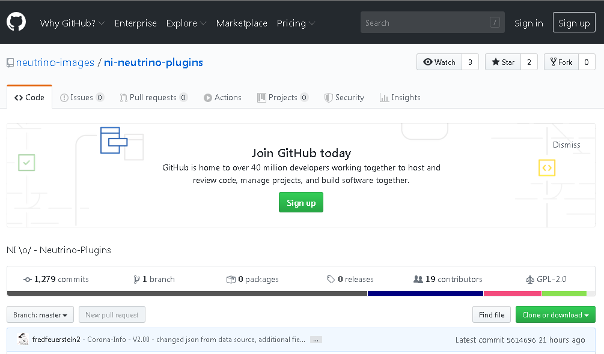Click the packages box icon
The height and width of the screenshot is (354, 604).
[x=231, y=280]
